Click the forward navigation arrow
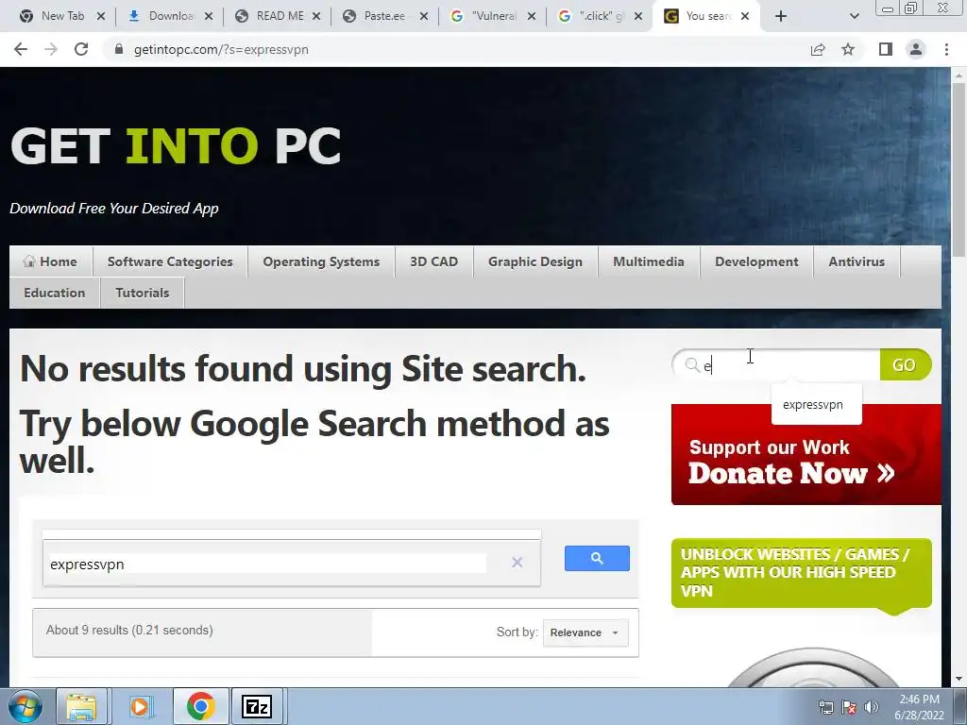Image resolution: width=967 pixels, height=725 pixels. coord(51,49)
